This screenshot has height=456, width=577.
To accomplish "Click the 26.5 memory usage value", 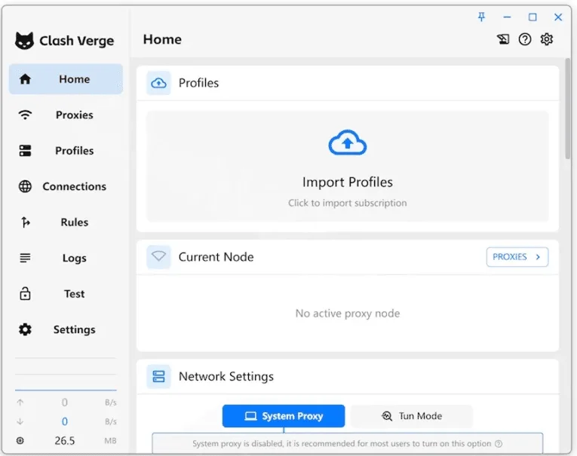I will pos(65,441).
